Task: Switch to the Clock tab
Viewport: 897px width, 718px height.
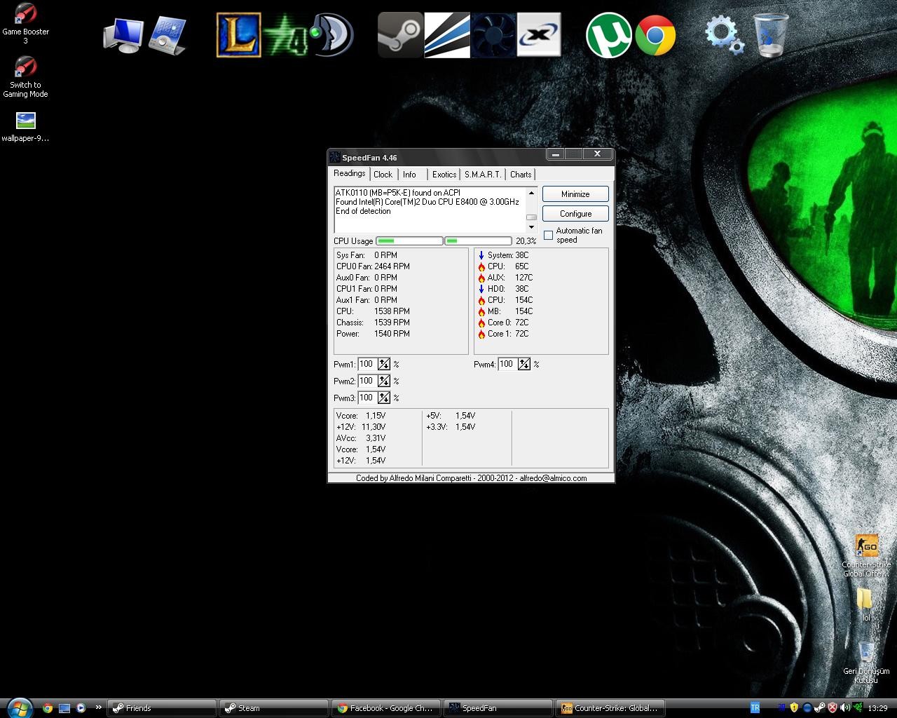Action: (x=383, y=175)
